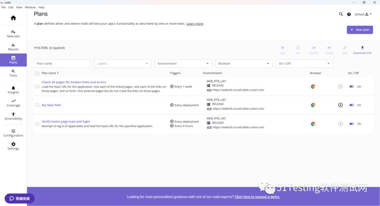380x206 pixels.
Task: Click the Browser column header
Action: click(316, 73)
